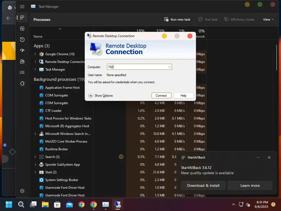
Task: Select the Processes page icon in sidebar
Action: click(22, 17)
